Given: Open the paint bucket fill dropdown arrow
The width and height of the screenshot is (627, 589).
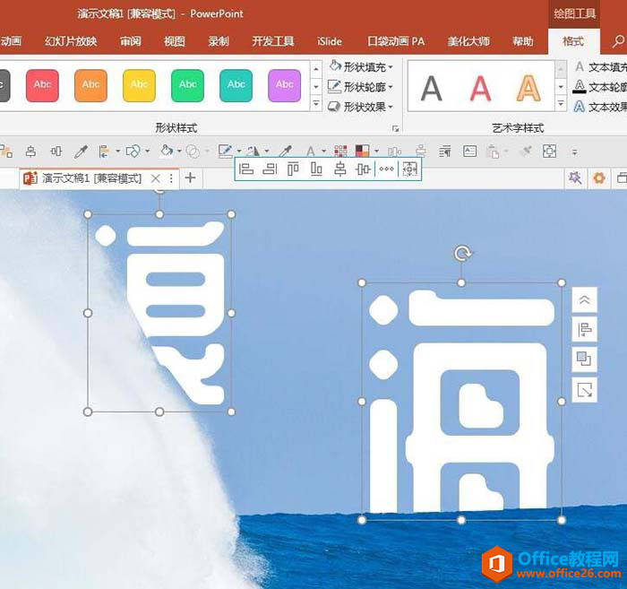Looking at the screenshot, I should coord(179,152).
